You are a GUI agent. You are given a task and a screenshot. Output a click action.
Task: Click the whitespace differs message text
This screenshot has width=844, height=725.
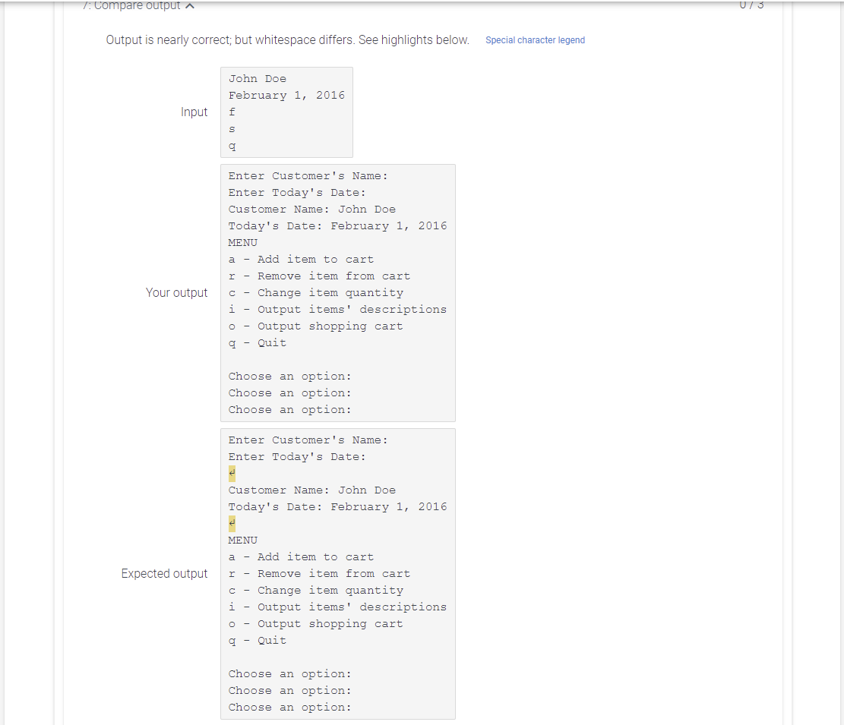click(287, 39)
